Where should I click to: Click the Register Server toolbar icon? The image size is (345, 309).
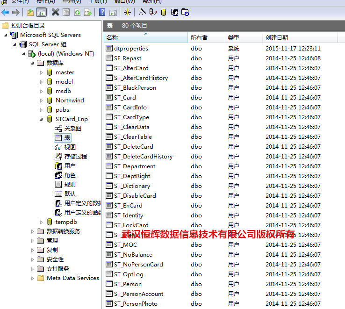[153, 12]
